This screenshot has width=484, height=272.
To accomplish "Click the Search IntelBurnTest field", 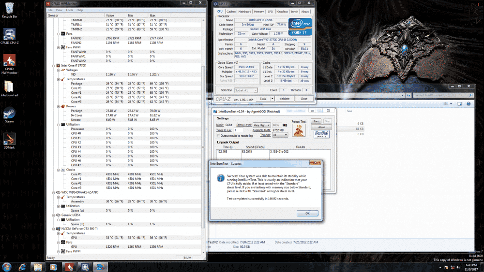I will pos(443,95).
